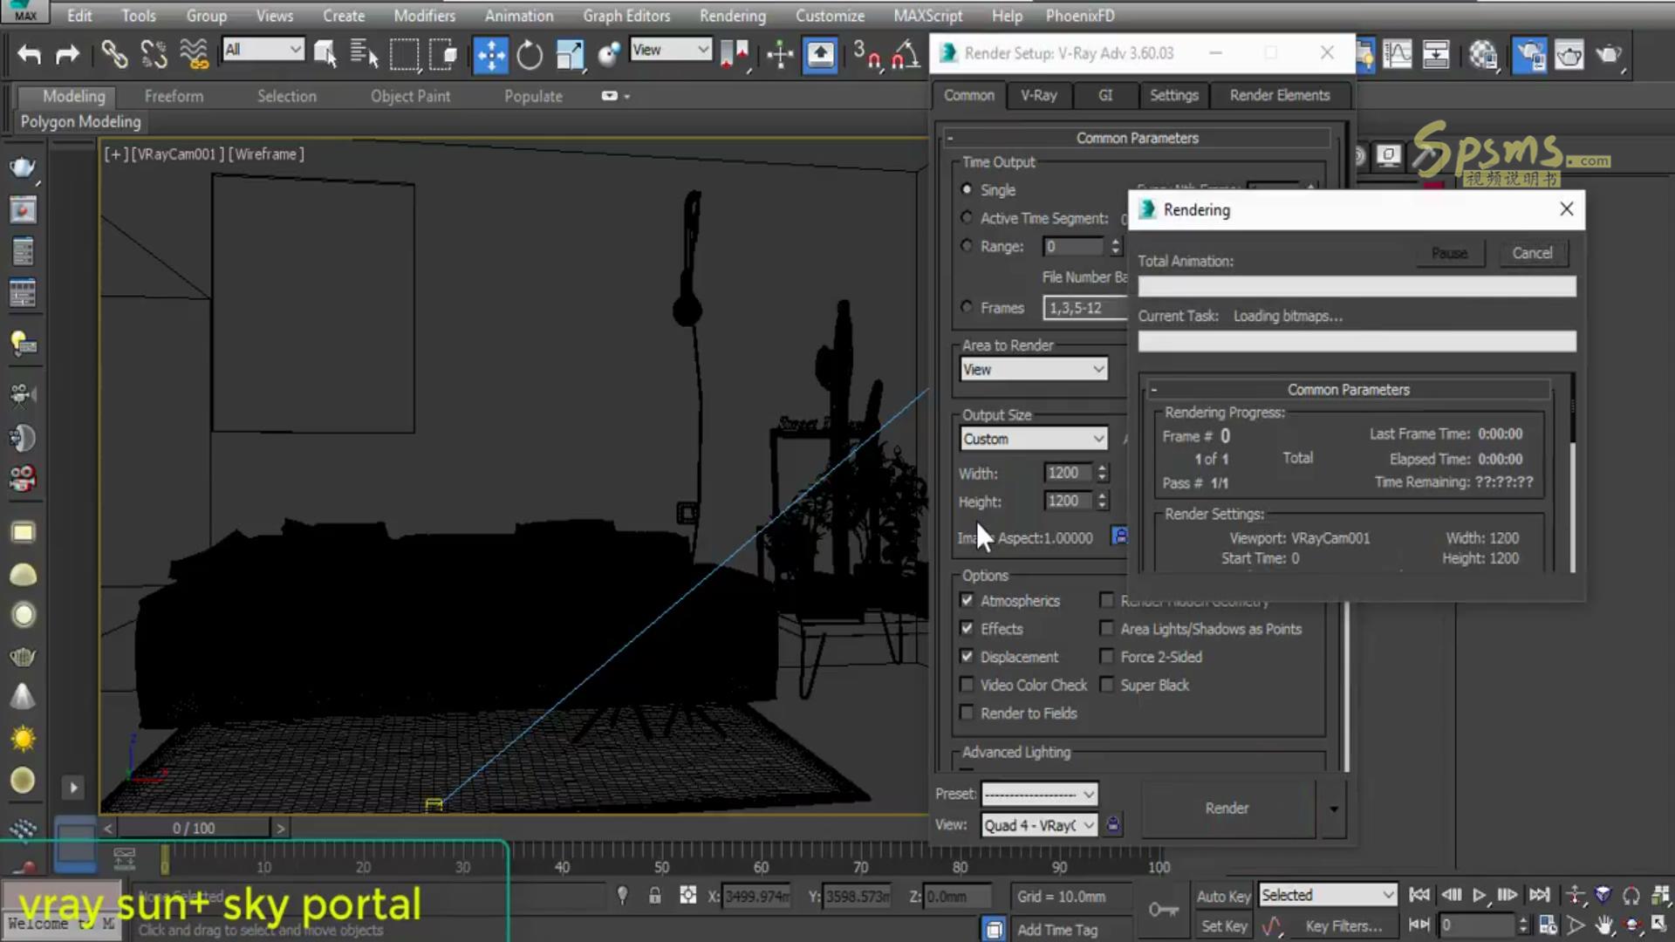Toggle the Displacement checkbox
1675x942 pixels.
point(967,656)
